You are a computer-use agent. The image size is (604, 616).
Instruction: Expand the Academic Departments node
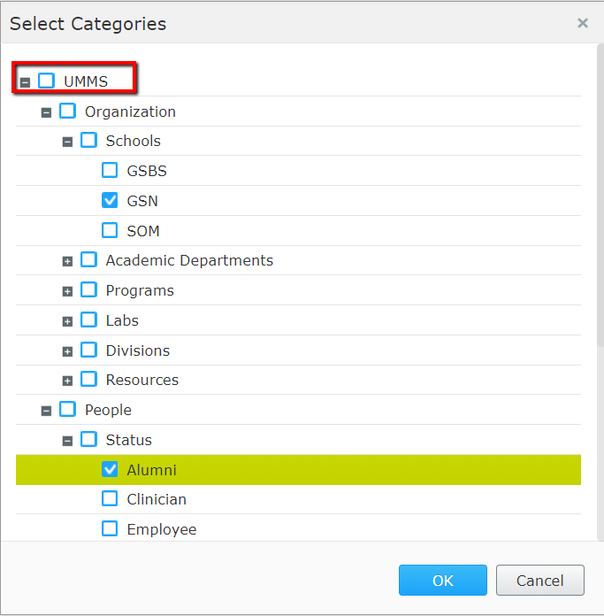point(67,261)
